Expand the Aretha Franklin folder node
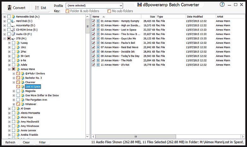247x147 pixels. pyautogui.click(x=9, y=135)
